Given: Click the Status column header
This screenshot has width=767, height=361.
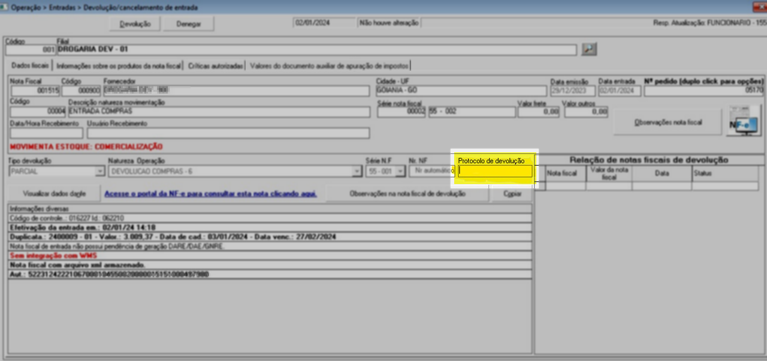Looking at the screenshot, I should click(724, 173).
